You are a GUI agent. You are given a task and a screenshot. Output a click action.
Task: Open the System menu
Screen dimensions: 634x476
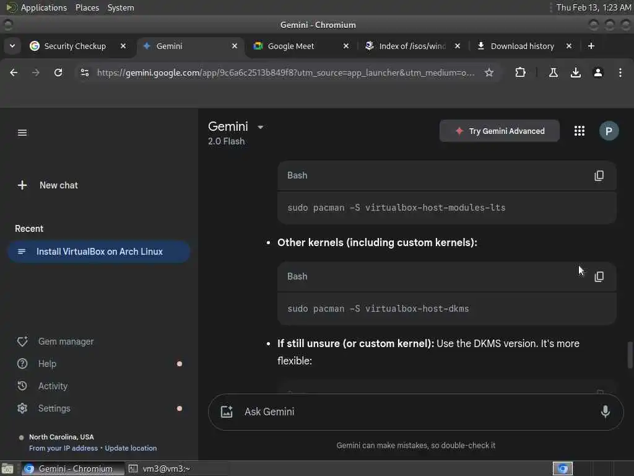[121, 7]
